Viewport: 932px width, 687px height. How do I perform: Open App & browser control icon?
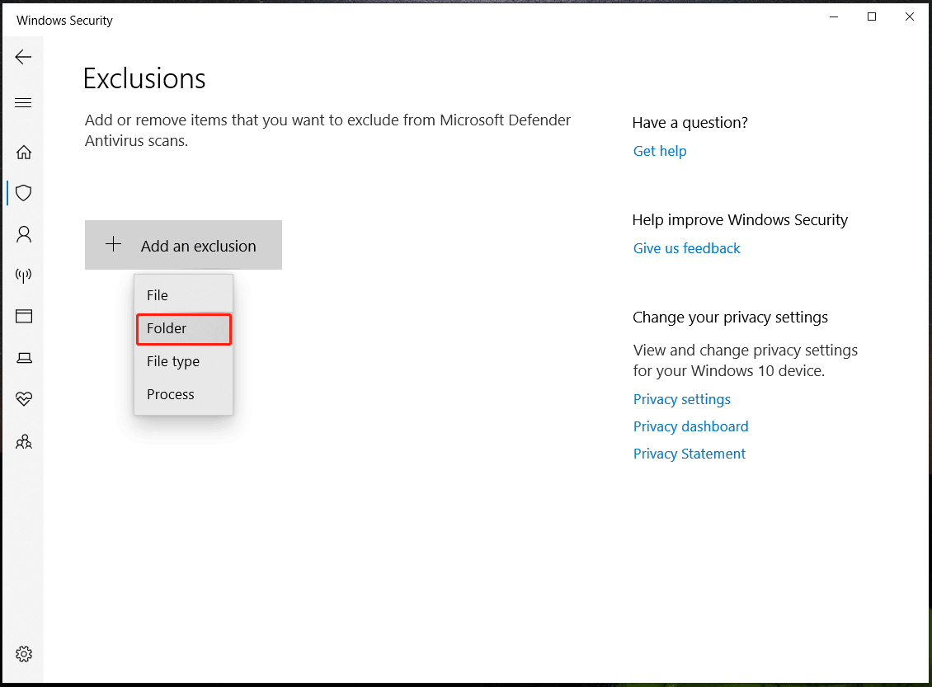[x=24, y=316]
